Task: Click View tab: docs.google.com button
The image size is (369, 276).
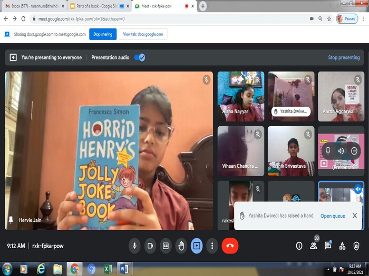Action: point(143,34)
